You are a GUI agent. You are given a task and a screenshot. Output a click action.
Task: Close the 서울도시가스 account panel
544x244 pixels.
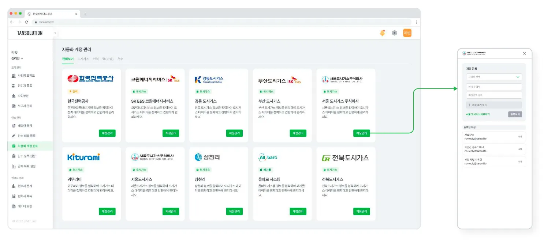pyautogui.click(x=524, y=53)
